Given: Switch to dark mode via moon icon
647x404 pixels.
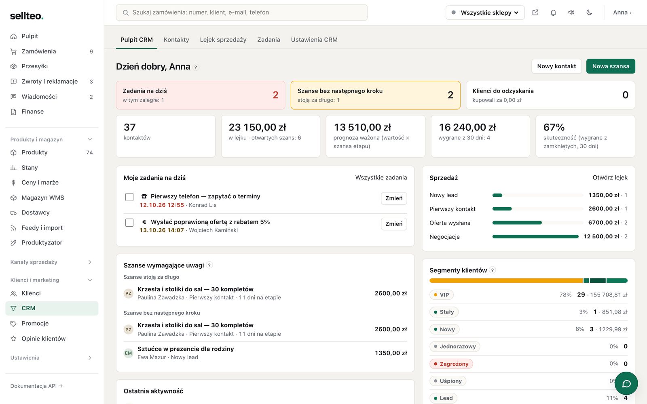Looking at the screenshot, I should 590,13.
